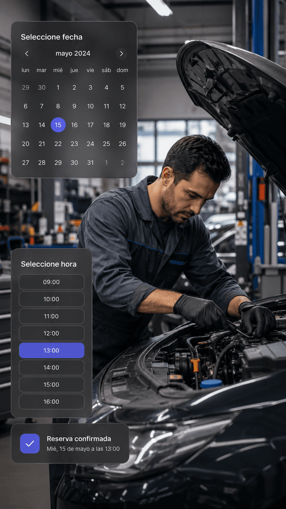Choose the 15:00 time slot
The height and width of the screenshot is (509, 286).
click(x=52, y=384)
